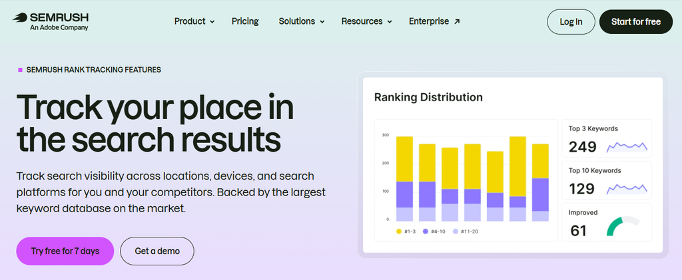This screenshot has height=280, width=682.
Task: Click the Improved label
Action: tap(583, 213)
